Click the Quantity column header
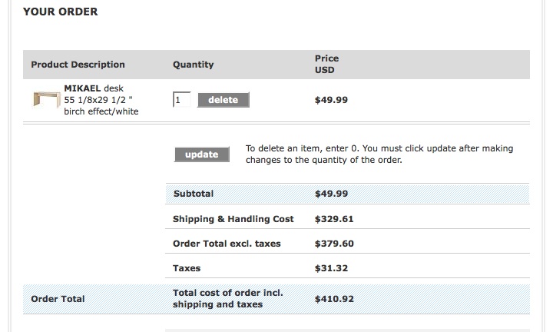This screenshot has width=553, height=332. pos(194,65)
